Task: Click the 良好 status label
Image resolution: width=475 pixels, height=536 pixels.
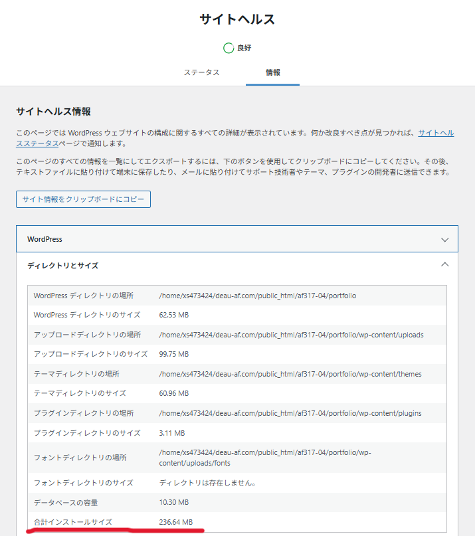Action: click(x=244, y=48)
